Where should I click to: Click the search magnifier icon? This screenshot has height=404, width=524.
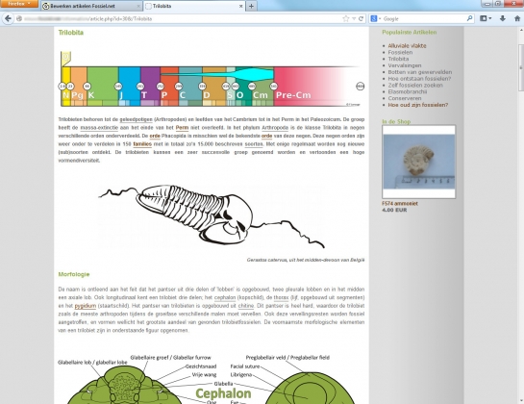coord(469,18)
